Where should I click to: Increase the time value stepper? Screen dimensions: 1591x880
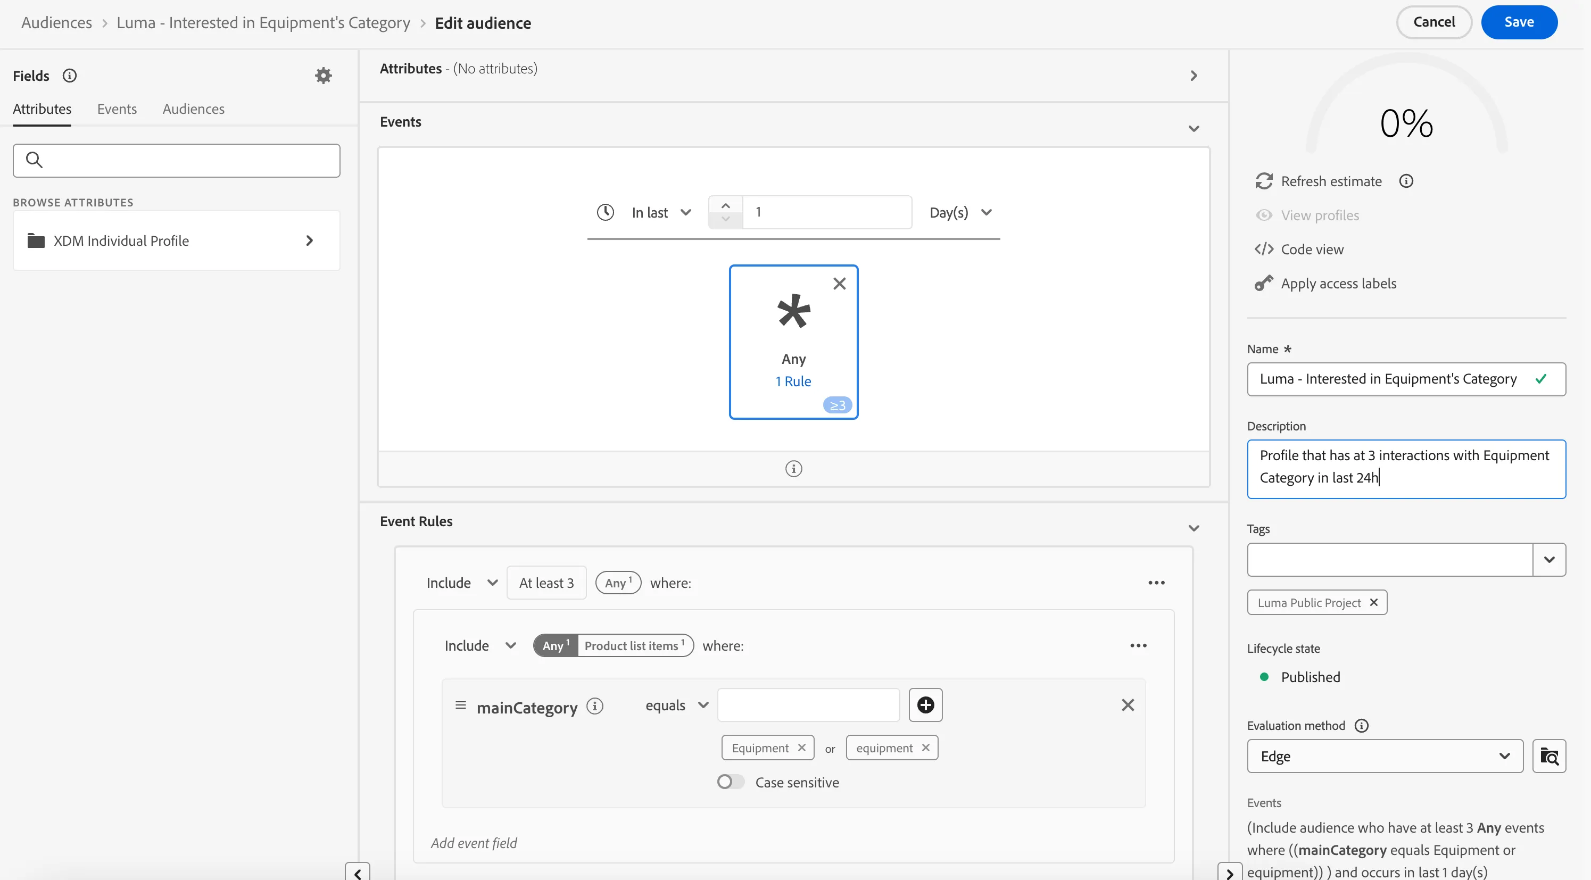click(725, 206)
